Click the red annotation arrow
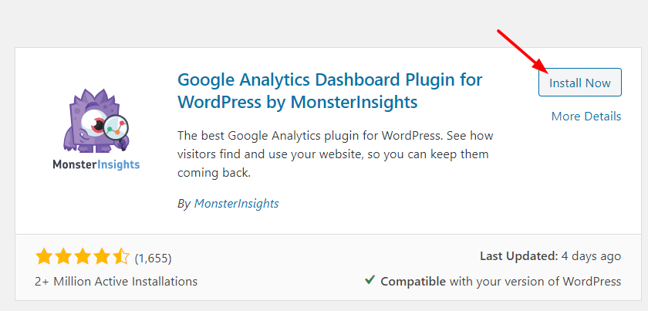 pos(523,51)
